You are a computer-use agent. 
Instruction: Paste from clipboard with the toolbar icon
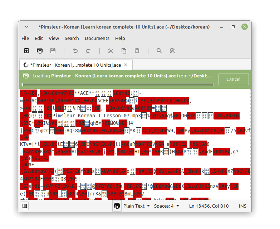137,51
